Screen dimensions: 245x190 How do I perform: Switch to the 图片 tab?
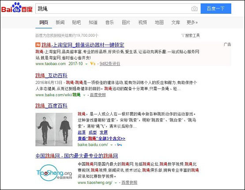click(x=126, y=23)
